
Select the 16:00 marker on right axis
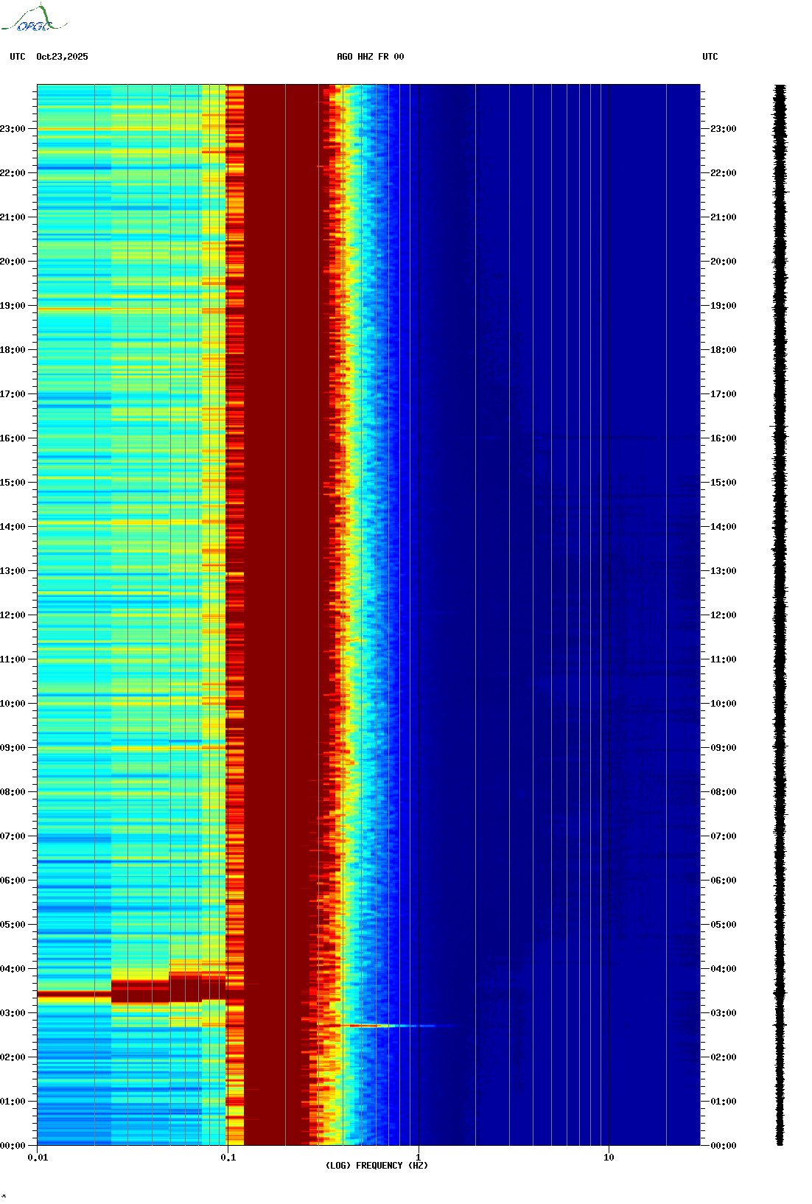click(723, 438)
